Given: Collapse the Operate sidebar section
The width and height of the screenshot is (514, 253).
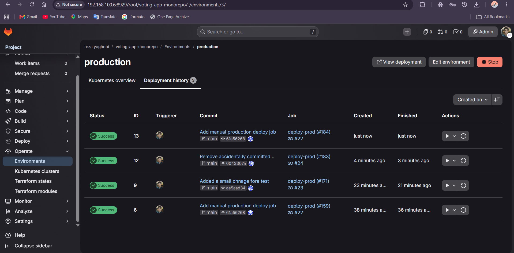Looking at the screenshot, I should 37,151.
